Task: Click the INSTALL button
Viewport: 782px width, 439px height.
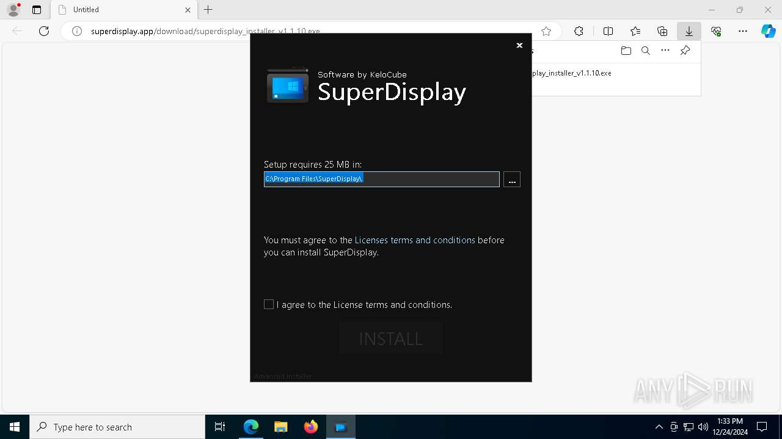Action: 391,338
